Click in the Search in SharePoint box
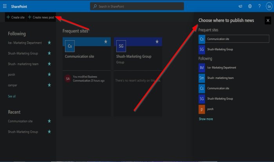 coord(137,7)
